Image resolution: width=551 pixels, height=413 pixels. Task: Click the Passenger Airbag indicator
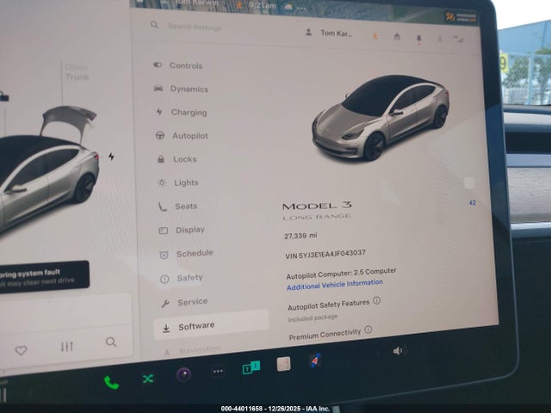pos(461,16)
